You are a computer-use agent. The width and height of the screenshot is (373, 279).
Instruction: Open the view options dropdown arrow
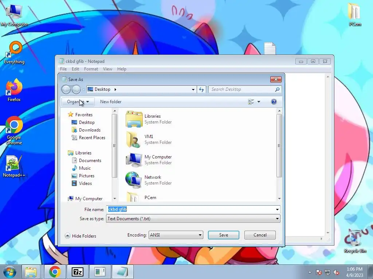pos(259,102)
